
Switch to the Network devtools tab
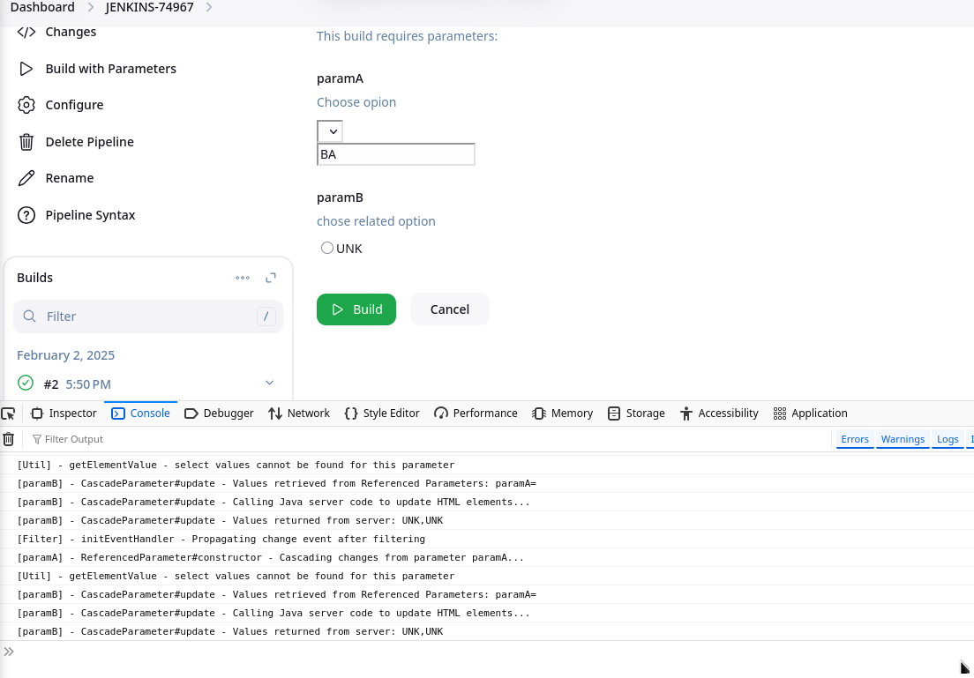(298, 414)
